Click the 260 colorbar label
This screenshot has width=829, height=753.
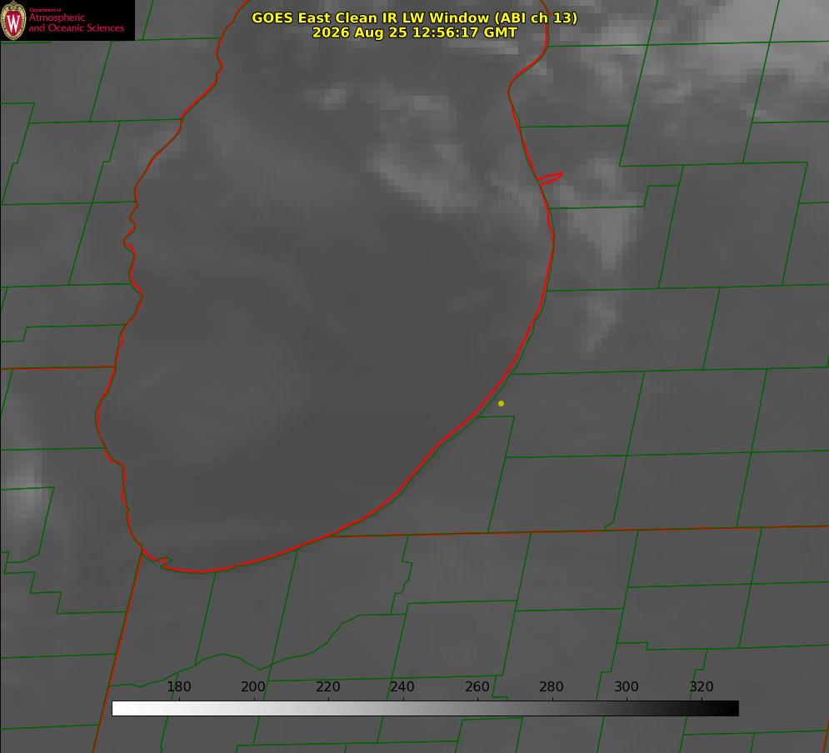(477, 686)
